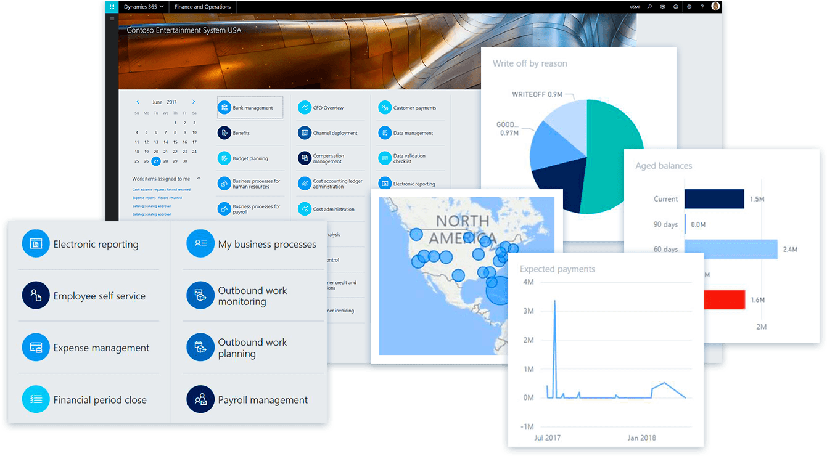This screenshot has width=827, height=456.
Task: Click the My business processes icon
Action: coord(200,244)
